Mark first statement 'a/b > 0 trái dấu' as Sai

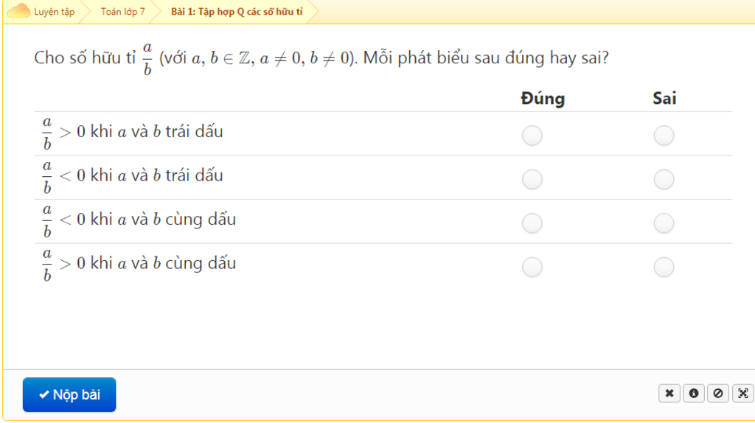pos(664,136)
